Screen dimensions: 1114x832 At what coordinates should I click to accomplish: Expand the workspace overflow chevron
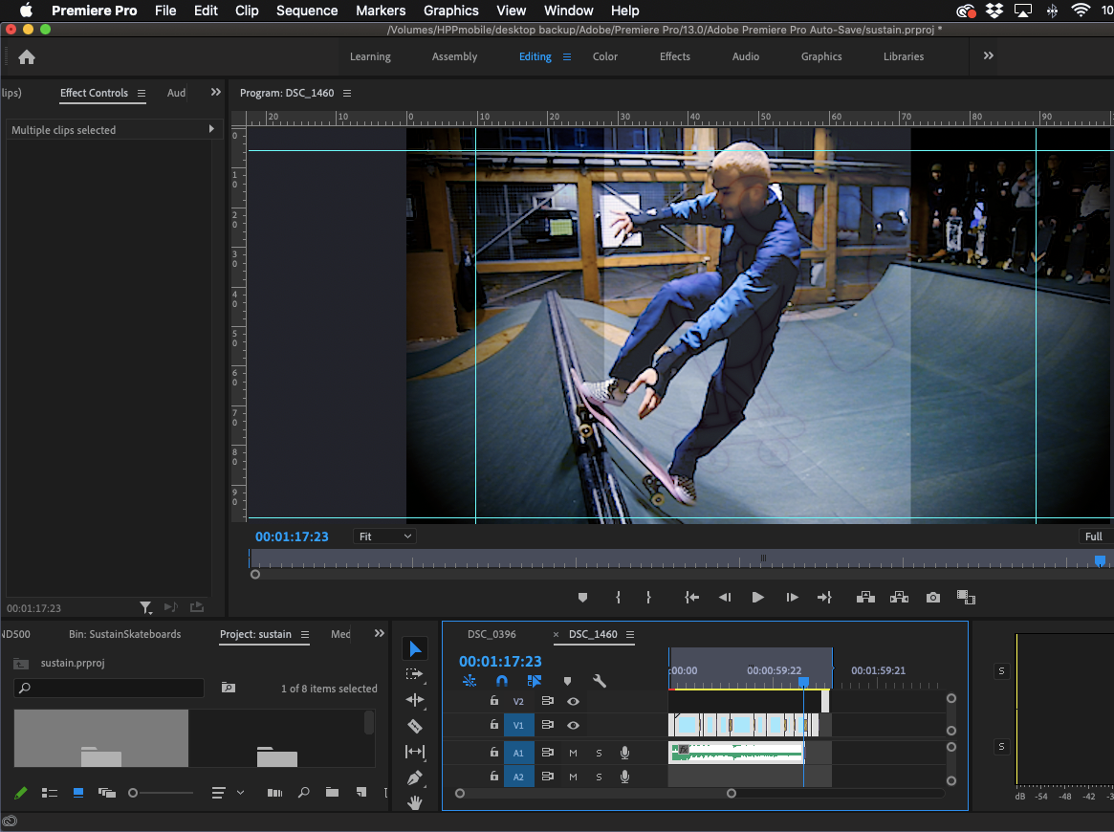tap(989, 56)
